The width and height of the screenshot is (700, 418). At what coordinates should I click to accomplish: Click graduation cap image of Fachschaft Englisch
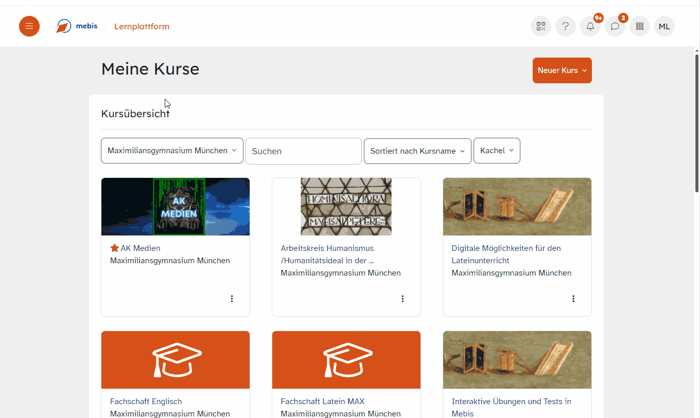click(x=176, y=360)
